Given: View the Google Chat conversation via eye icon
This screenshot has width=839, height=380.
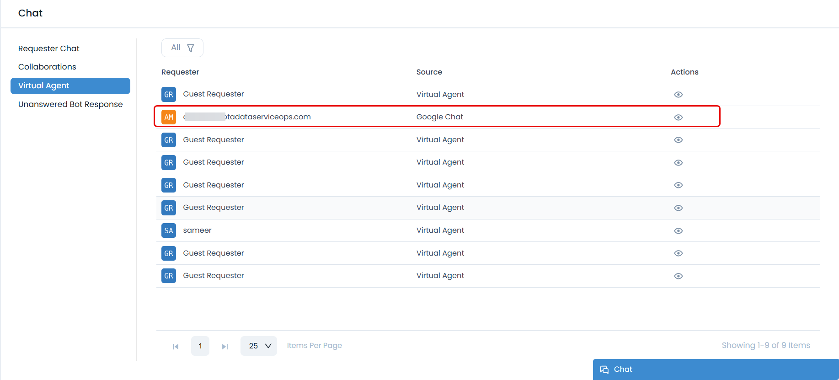Looking at the screenshot, I should (678, 118).
